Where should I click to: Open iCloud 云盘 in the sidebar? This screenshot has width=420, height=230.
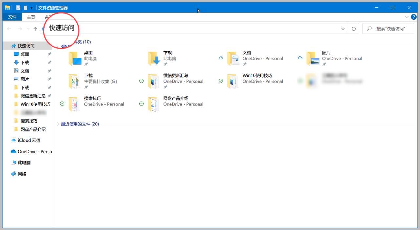click(29, 140)
